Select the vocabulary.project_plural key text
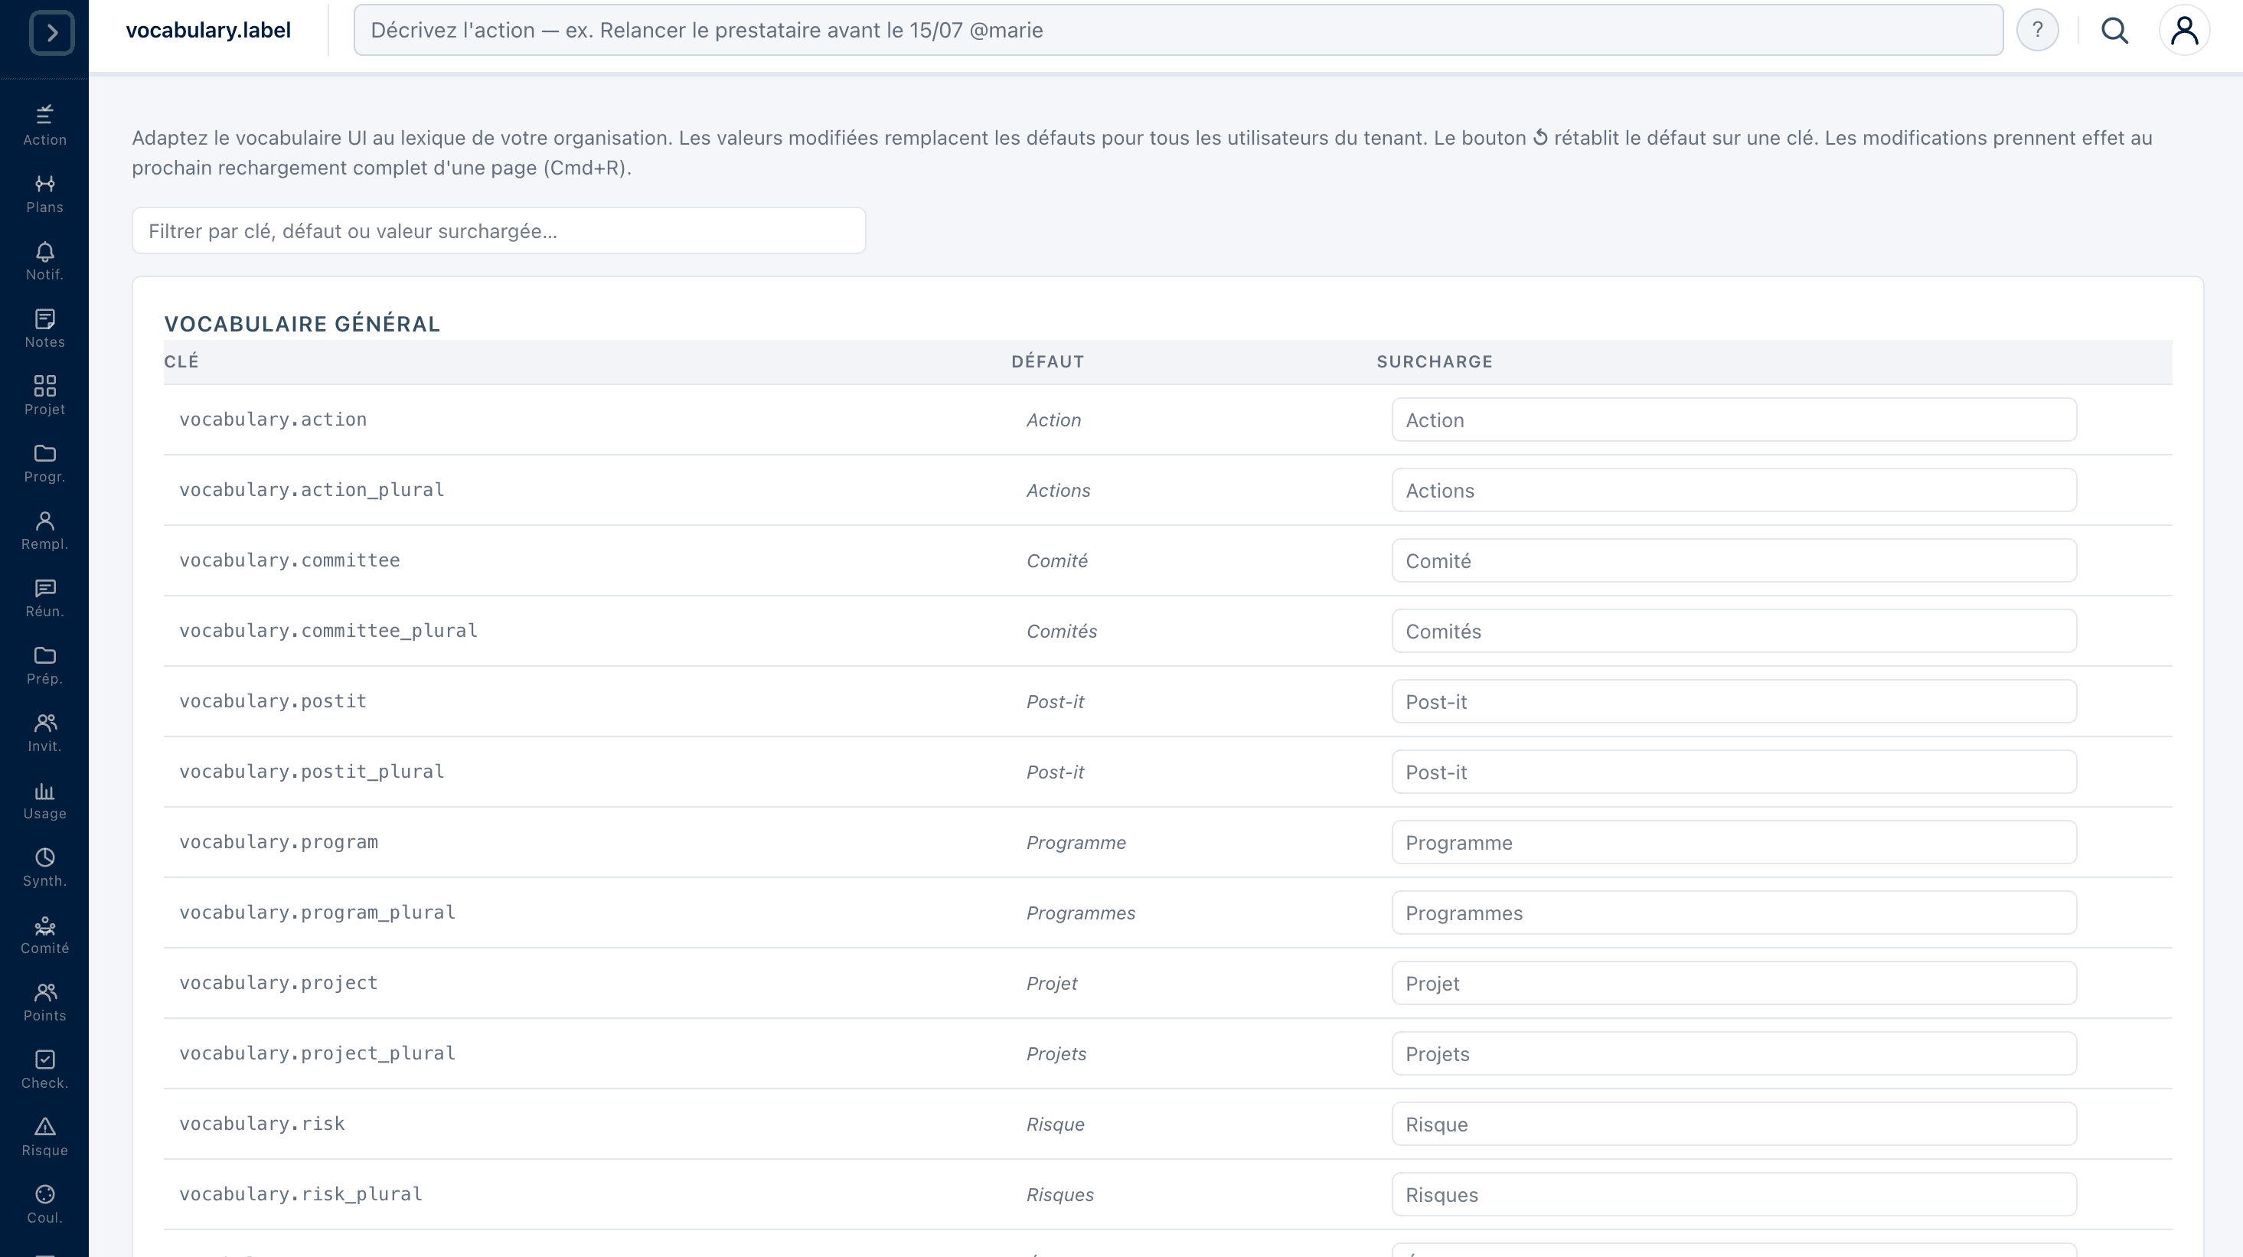This screenshot has height=1257, width=2243. click(x=317, y=1054)
